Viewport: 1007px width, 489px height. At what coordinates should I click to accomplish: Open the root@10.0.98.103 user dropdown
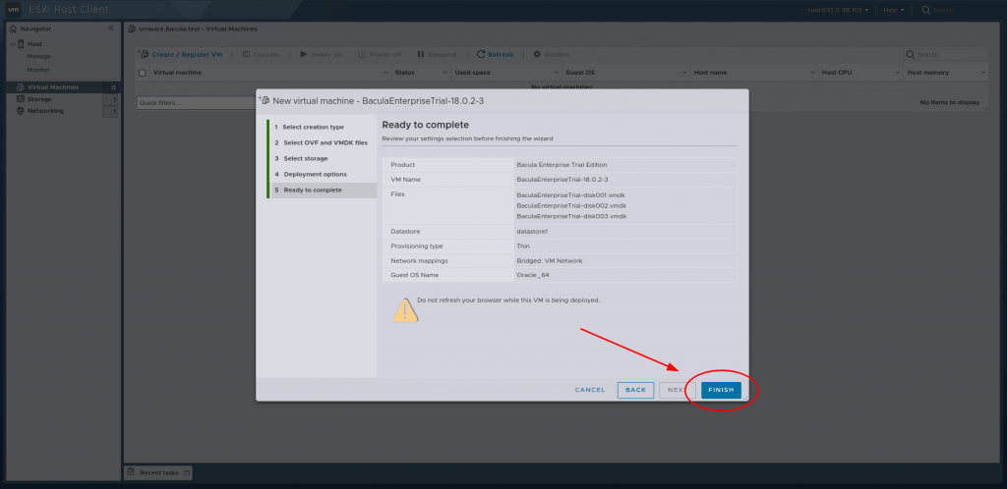tap(840, 10)
